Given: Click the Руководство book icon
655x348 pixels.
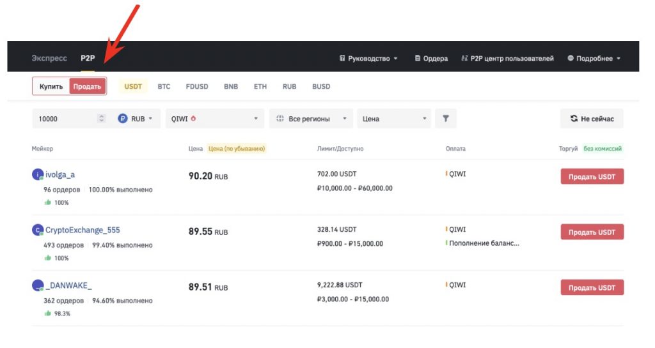Looking at the screenshot, I should 342,58.
